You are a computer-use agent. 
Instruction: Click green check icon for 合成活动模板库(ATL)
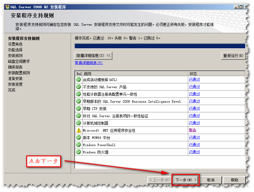click(x=79, y=79)
